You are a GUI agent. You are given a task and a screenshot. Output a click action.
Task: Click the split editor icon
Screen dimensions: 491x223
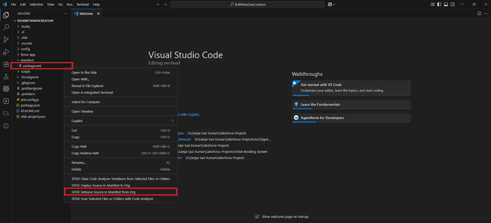click(479, 13)
